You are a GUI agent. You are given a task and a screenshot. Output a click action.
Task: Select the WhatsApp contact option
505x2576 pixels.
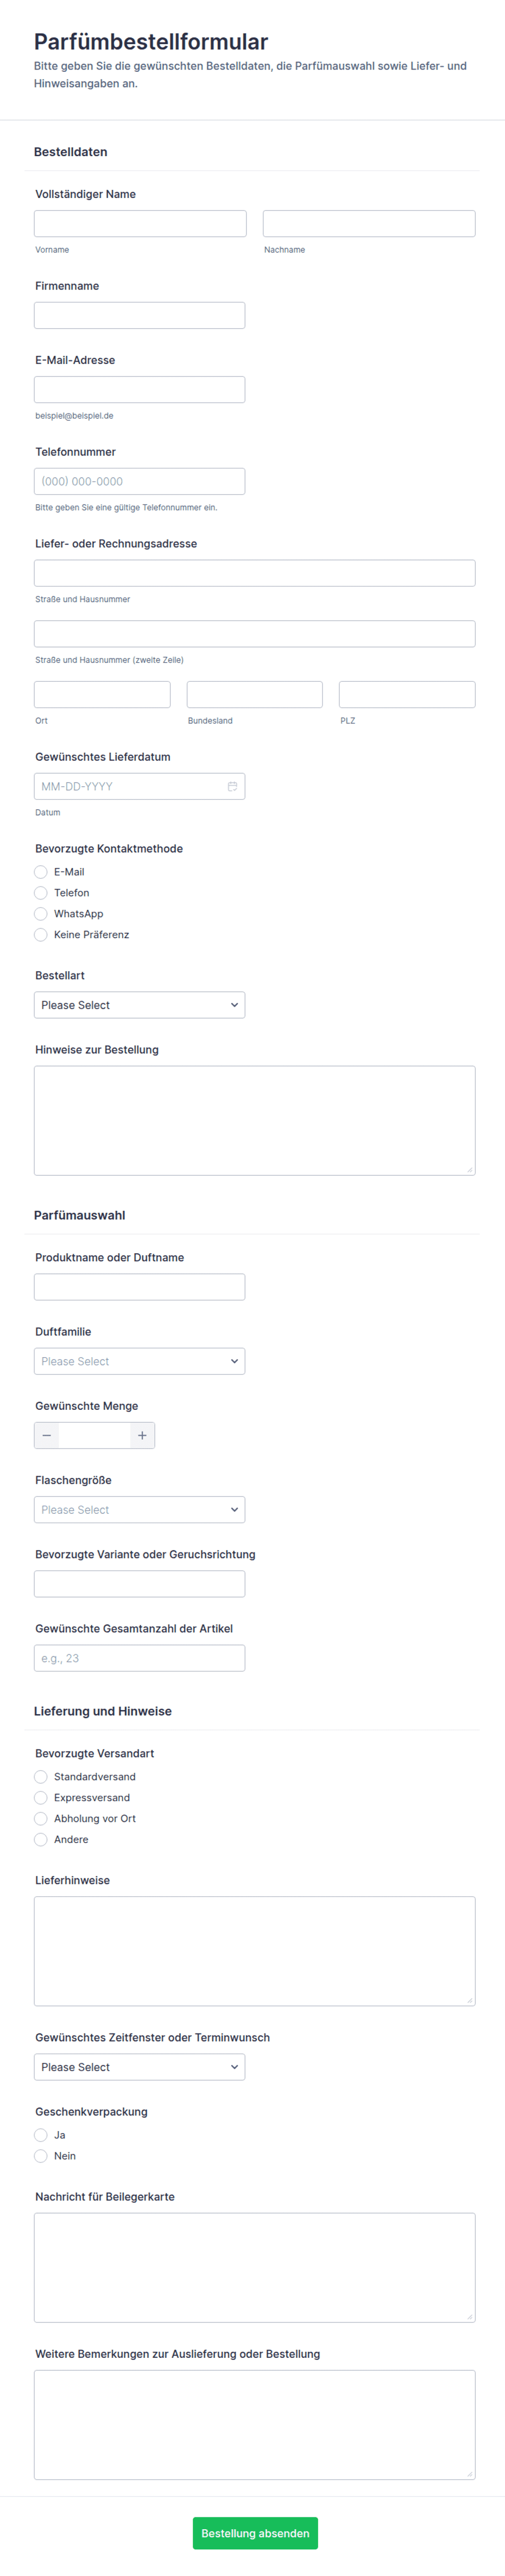click(41, 914)
